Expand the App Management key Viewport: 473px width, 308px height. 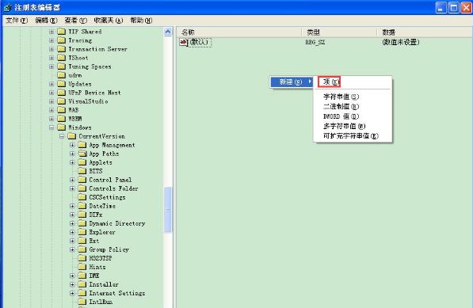72,145
